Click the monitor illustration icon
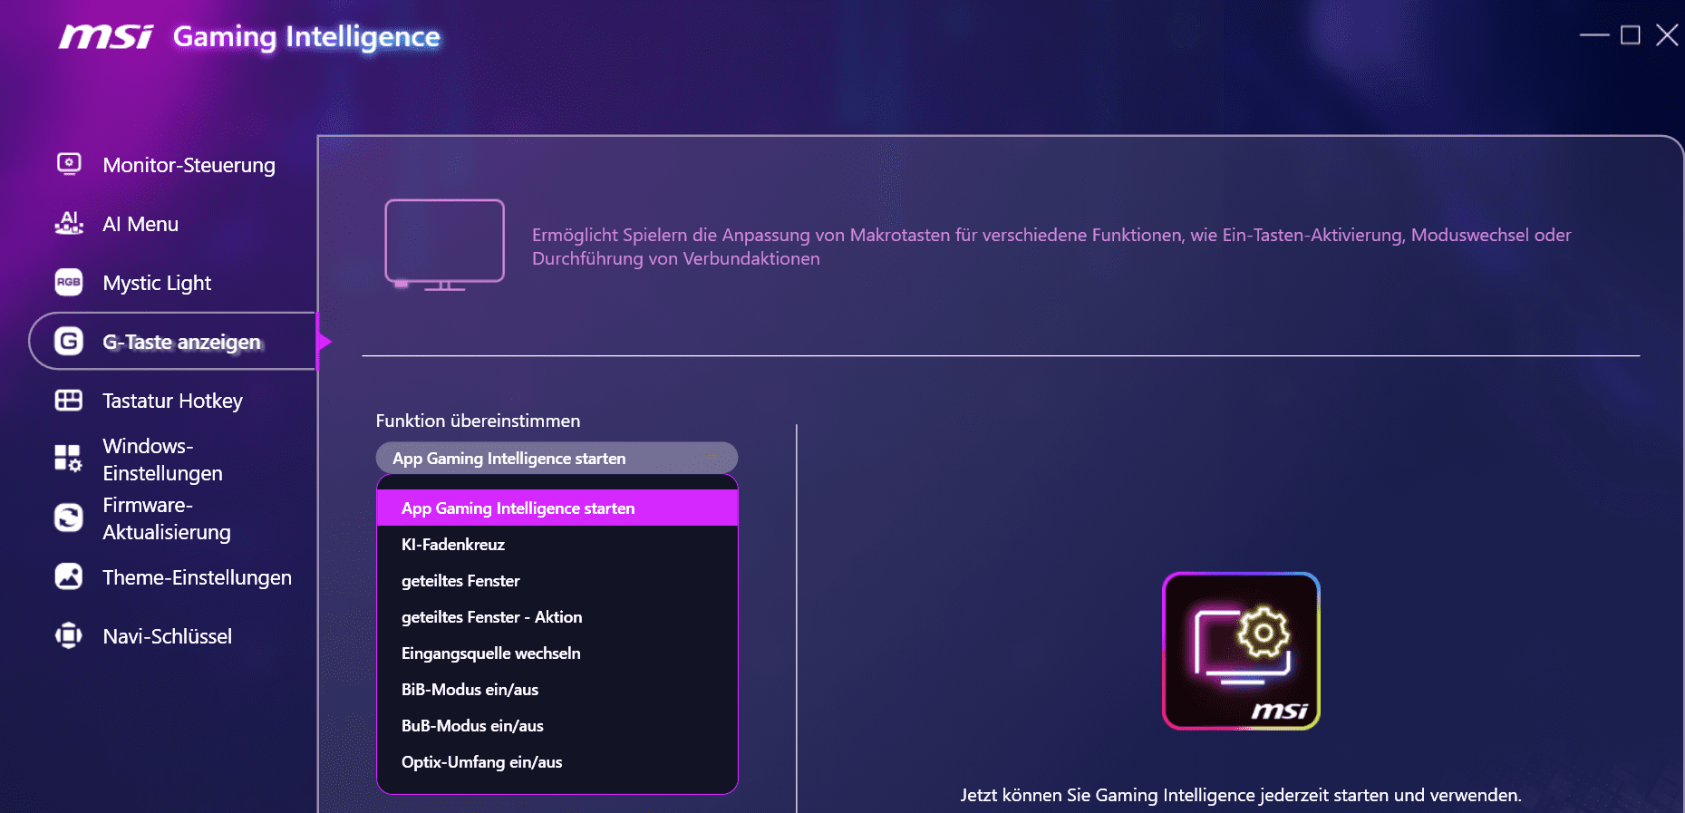1685x813 pixels. pyautogui.click(x=444, y=245)
